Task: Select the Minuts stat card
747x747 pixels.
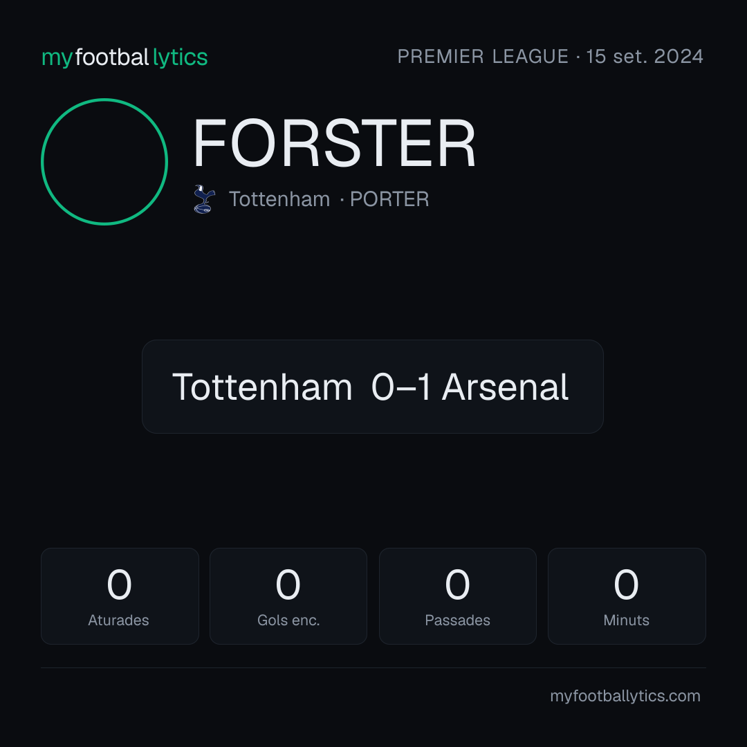Action: [x=627, y=596]
